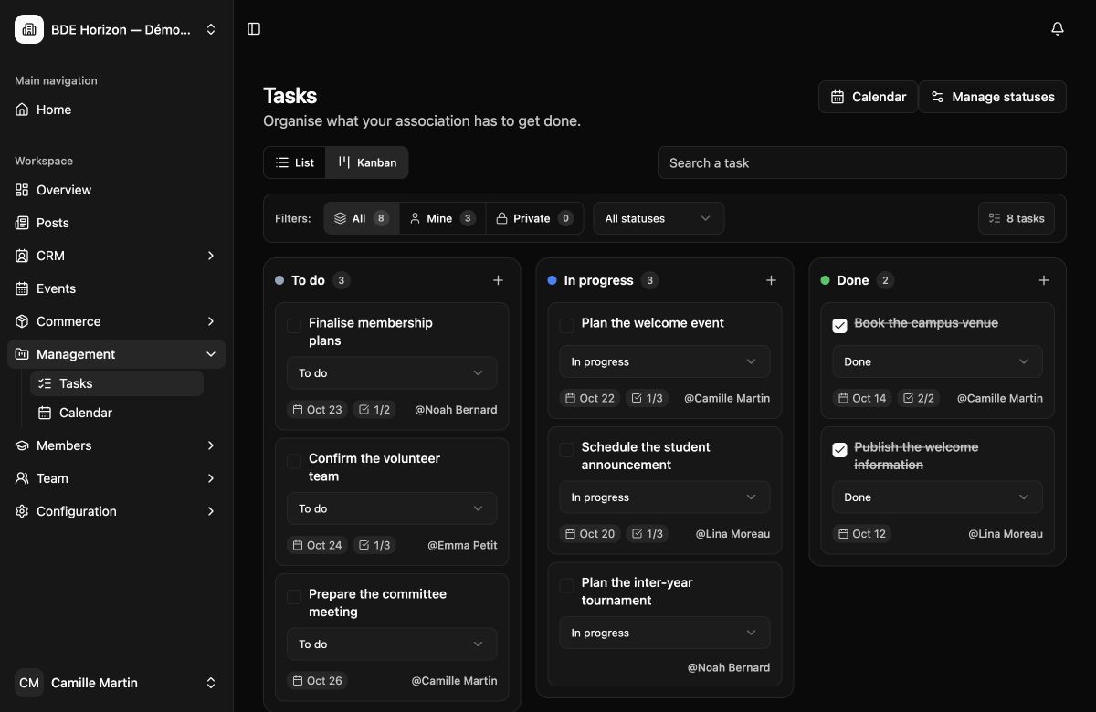Click the Oct 14 due date badge

pos(862,398)
